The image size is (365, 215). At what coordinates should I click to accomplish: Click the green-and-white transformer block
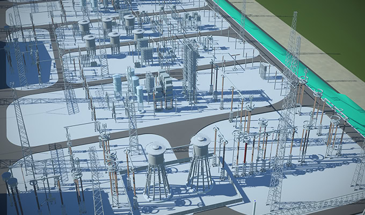coord(164,86)
